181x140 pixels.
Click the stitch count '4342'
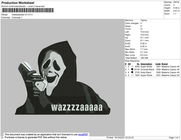[x=137, y=67]
